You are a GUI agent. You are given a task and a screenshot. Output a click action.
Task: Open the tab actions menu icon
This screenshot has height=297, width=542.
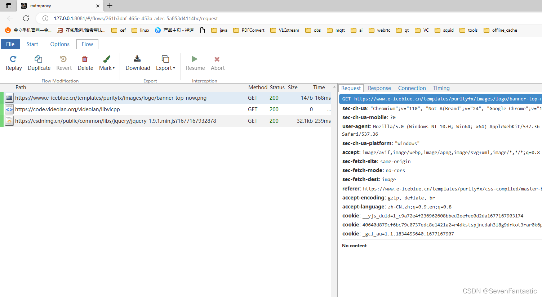[x=9, y=6]
